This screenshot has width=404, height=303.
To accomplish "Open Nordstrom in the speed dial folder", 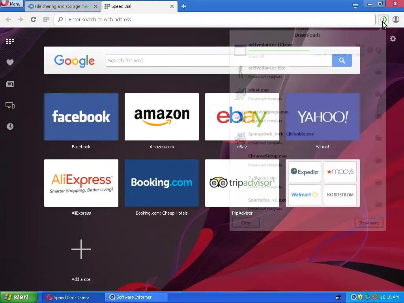I will tap(340, 195).
